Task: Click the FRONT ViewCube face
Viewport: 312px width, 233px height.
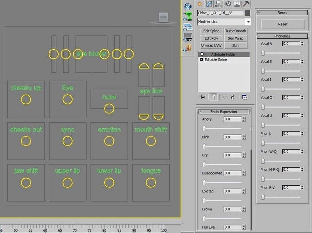Action: 163,17
